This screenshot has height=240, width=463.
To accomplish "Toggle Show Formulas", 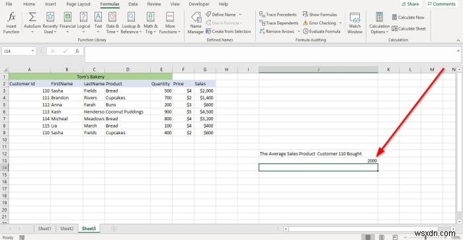I will 319,15.
